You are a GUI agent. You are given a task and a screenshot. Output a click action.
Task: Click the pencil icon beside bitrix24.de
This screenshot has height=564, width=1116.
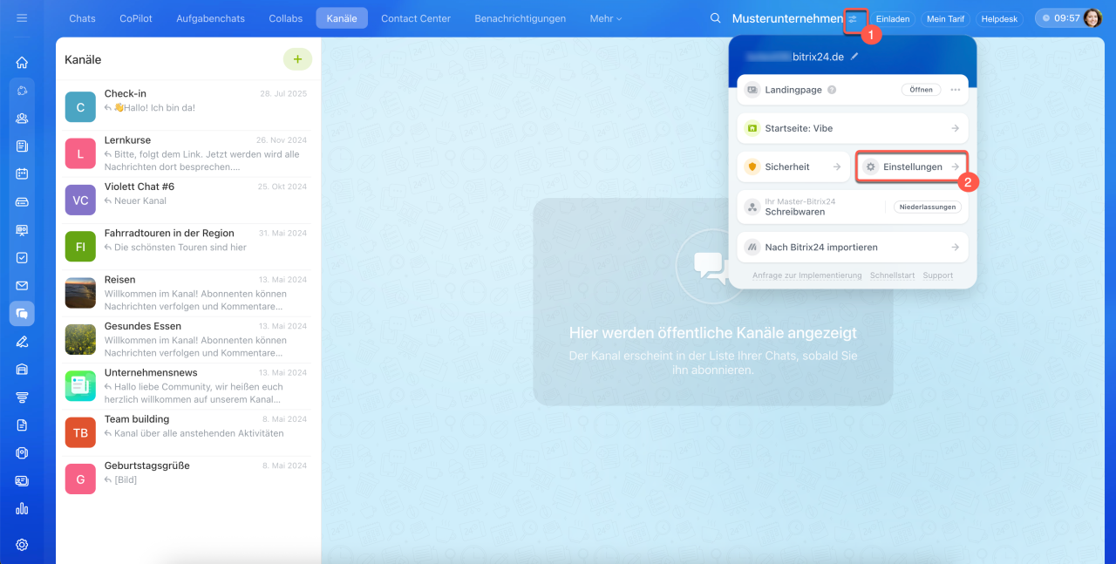pyautogui.click(x=855, y=56)
